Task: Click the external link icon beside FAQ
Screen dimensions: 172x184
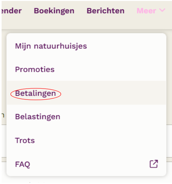Action: tap(154, 164)
